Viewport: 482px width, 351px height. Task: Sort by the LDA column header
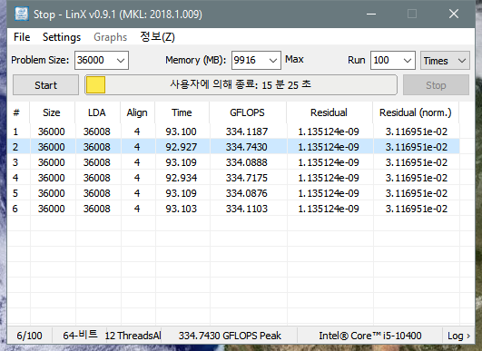[x=97, y=112]
